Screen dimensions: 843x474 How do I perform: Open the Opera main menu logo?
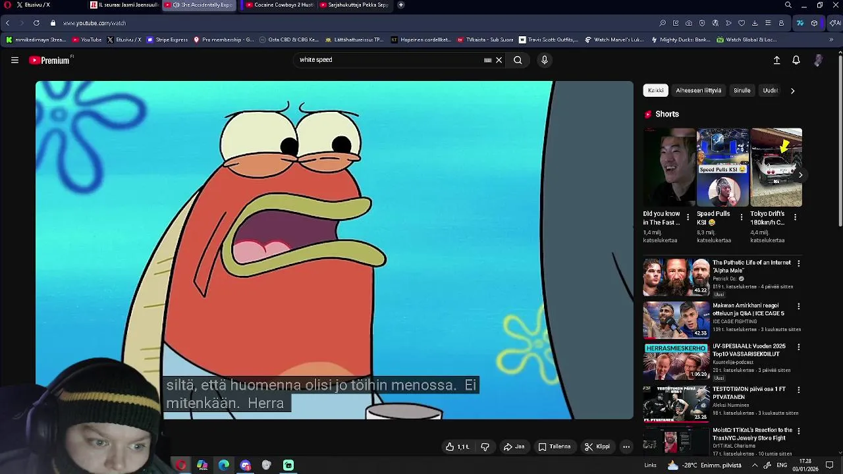click(7, 5)
